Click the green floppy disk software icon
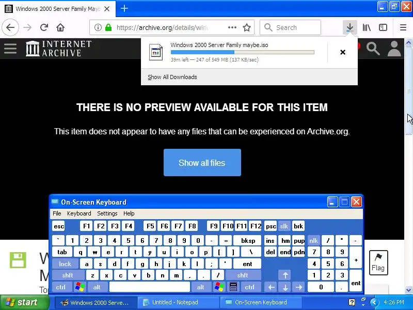Viewport: 413px width, 310px height. [x=18, y=260]
